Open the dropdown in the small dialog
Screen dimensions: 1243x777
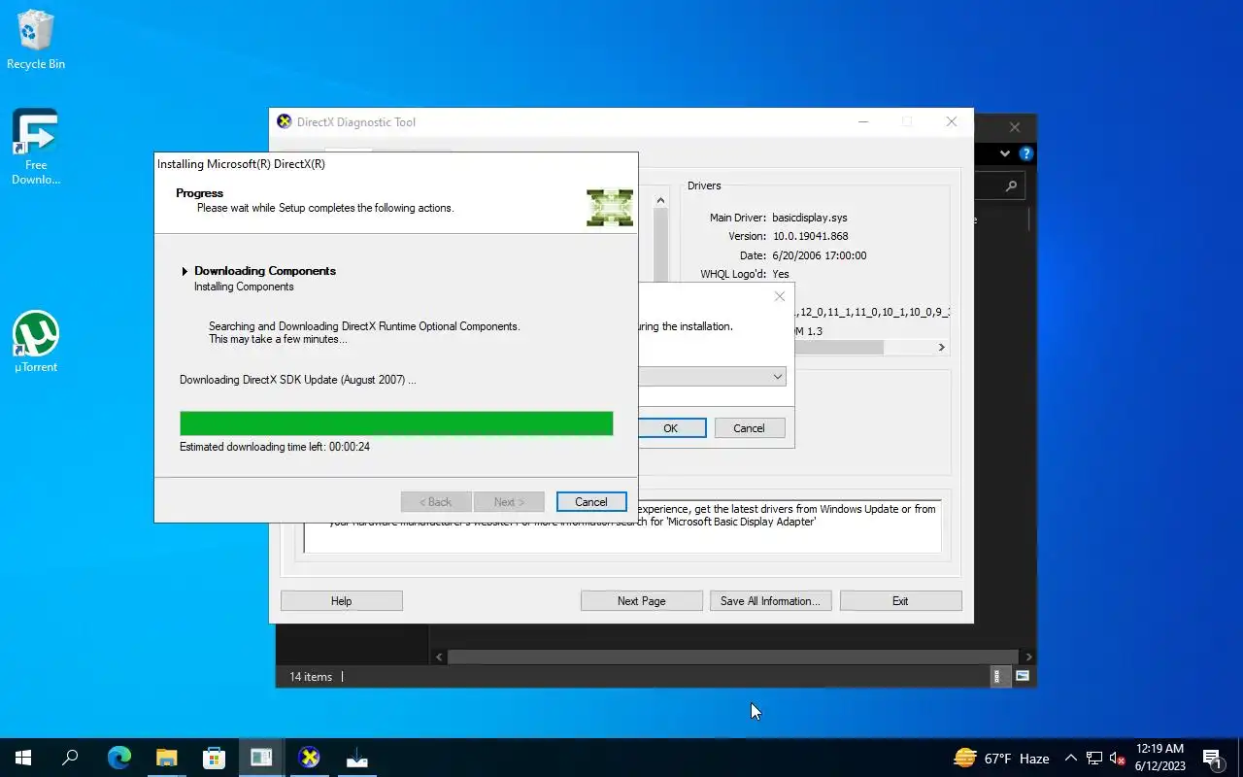777,377
